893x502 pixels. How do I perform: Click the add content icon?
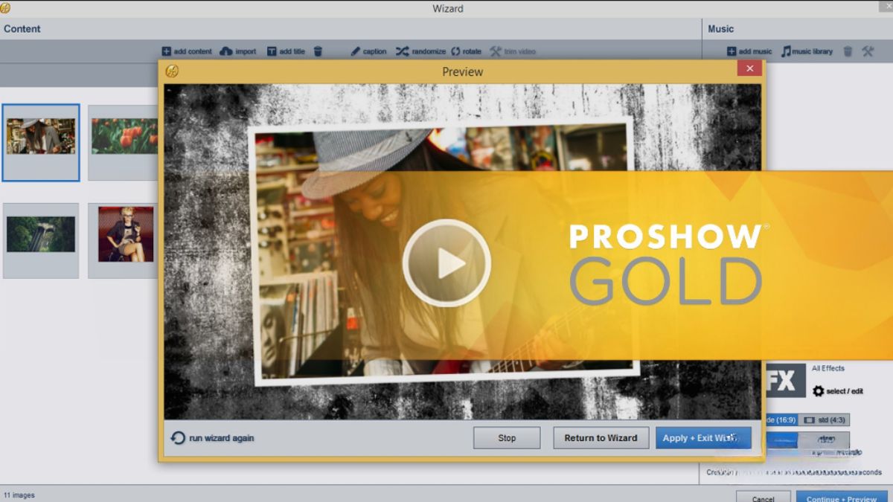pyautogui.click(x=167, y=51)
